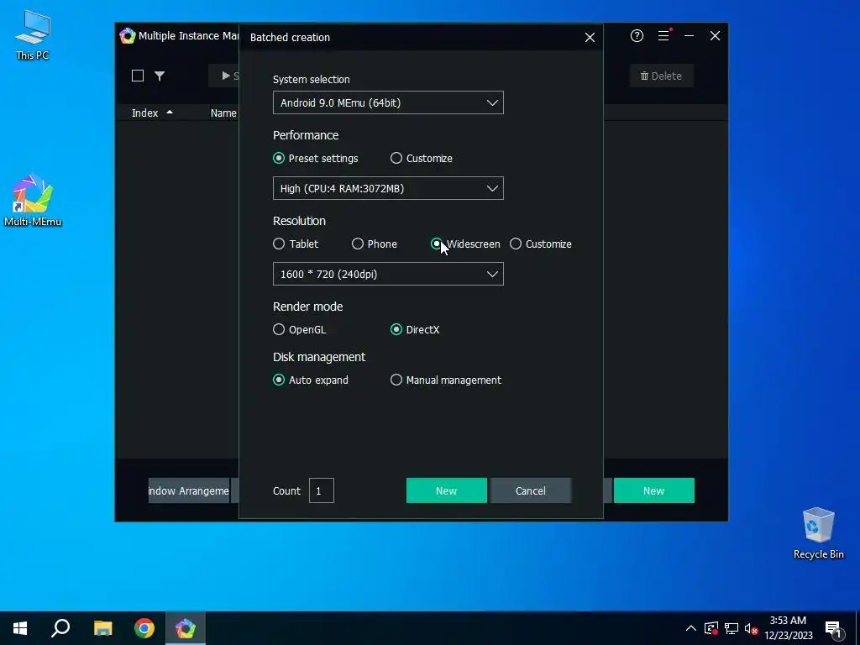Click the Count input field
This screenshot has width=860, height=645.
point(322,490)
